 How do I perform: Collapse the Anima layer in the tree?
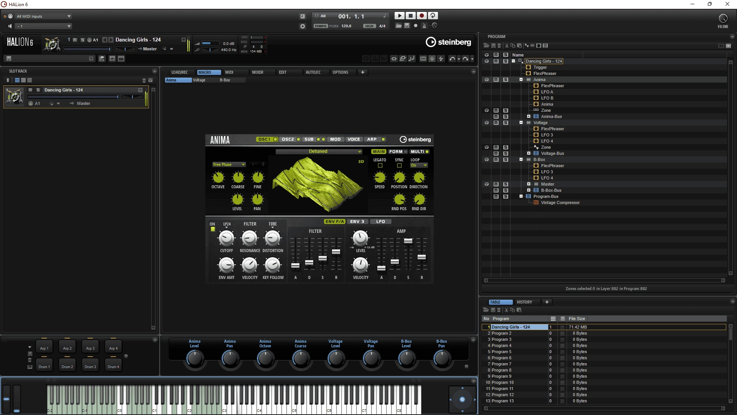click(x=521, y=80)
